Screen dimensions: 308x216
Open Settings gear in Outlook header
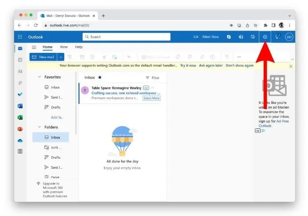(x=265, y=37)
